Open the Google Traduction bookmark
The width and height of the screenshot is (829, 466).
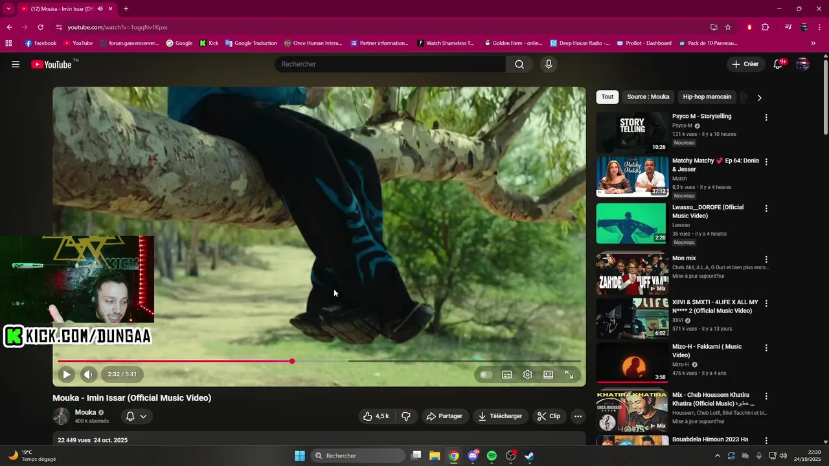(251, 43)
